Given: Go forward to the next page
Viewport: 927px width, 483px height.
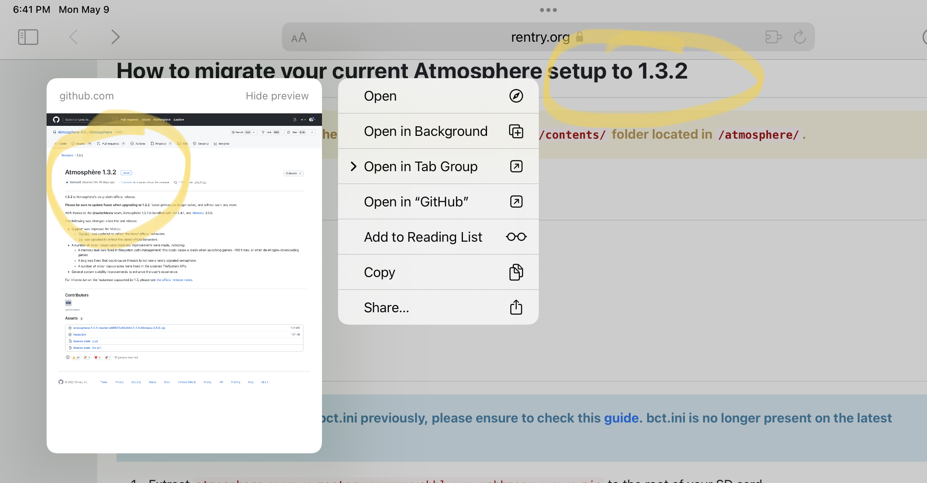Looking at the screenshot, I should (115, 37).
